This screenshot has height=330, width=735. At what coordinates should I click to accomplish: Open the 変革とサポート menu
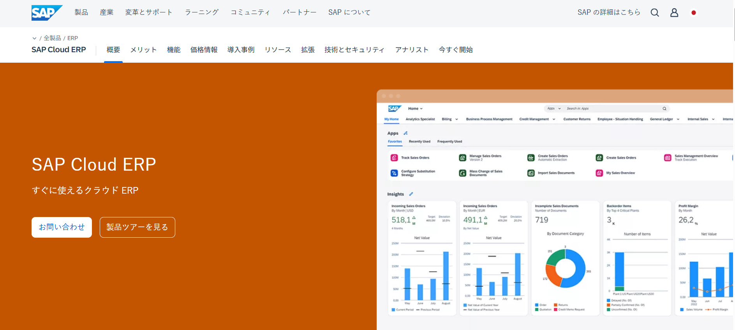pos(149,12)
